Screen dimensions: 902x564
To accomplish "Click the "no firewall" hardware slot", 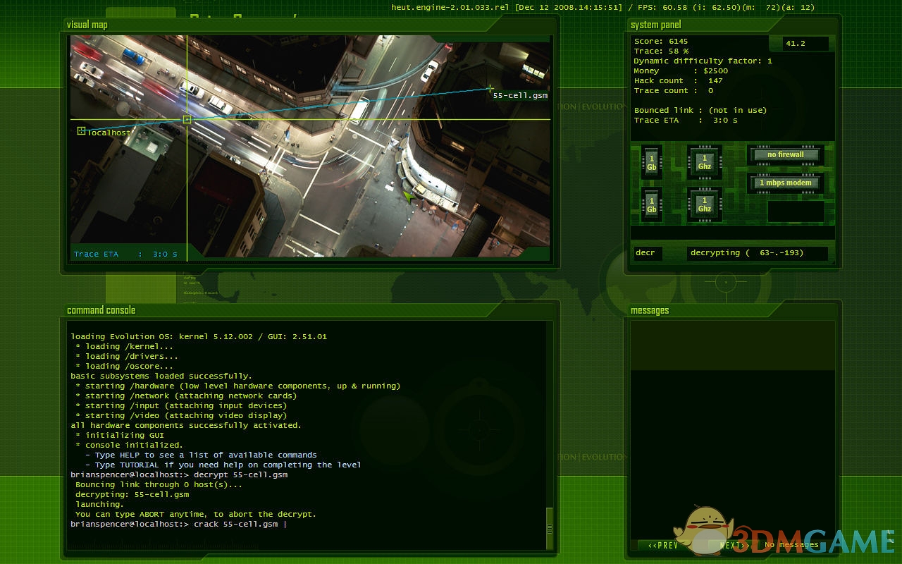I will pos(785,154).
